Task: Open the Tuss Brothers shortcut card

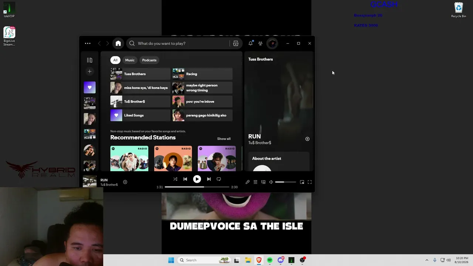Action: point(140,74)
